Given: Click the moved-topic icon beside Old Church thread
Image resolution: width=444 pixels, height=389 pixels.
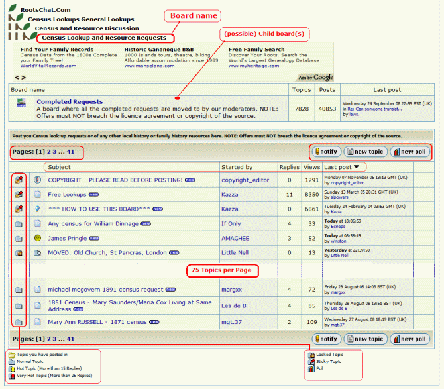Looking at the screenshot, I should [38, 252].
